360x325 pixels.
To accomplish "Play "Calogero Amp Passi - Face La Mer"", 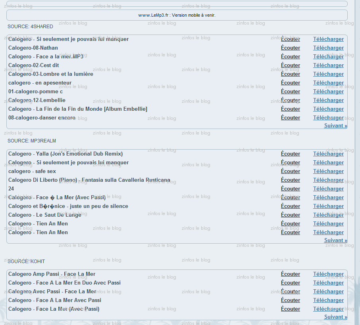I will click(291, 274).
